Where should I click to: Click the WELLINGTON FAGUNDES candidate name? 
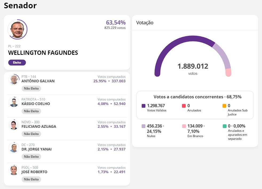click(x=43, y=53)
